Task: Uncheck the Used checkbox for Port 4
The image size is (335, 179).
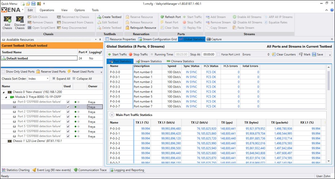Action: pyautogui.click(x=68, y=122)
